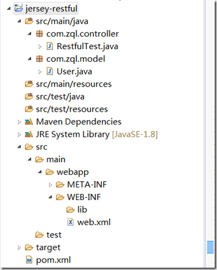Viewport: 217px width, 270px height.
Task: Click the blue vertical scrollbar thumb
Action: click(x=211, y=247)
